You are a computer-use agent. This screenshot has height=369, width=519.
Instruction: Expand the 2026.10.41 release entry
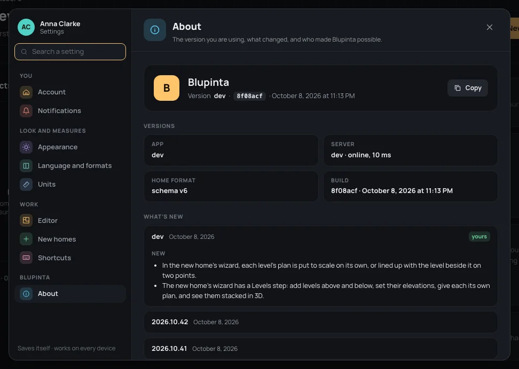321,349
